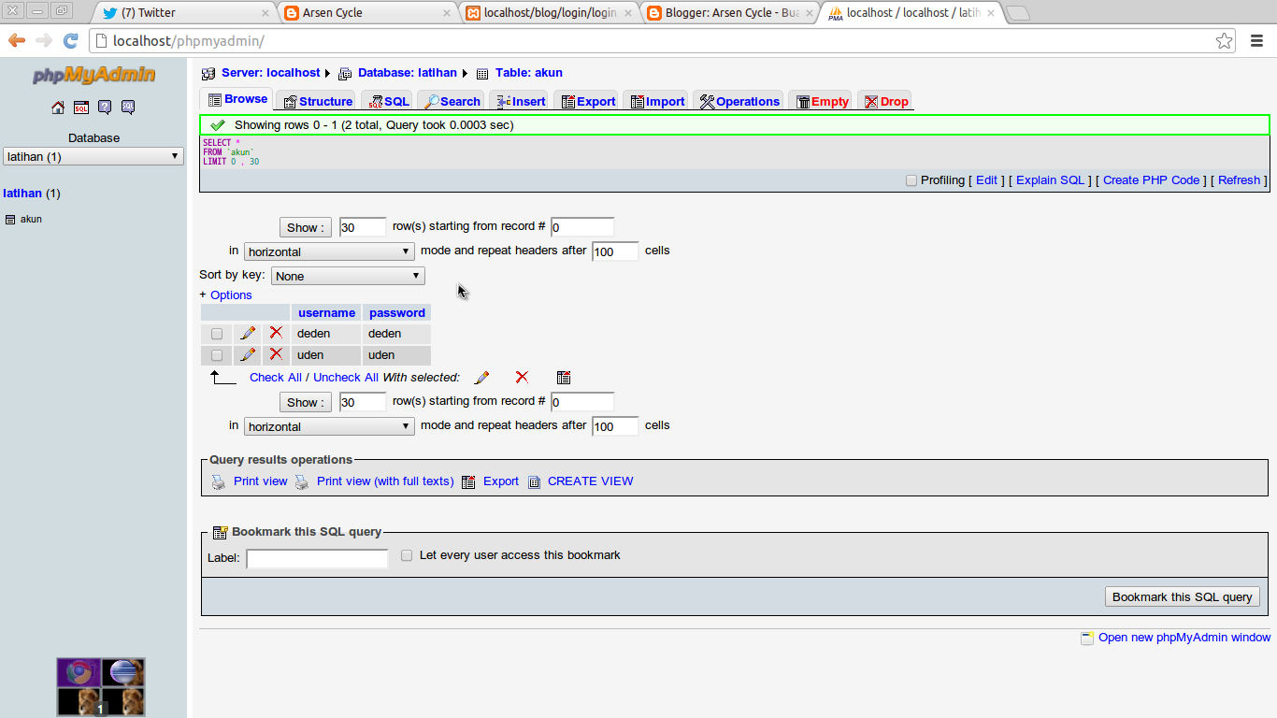Export results using Export icon
Image resolution: width=1277 pixels, height=718 pixels.
[x=467, y=481]
